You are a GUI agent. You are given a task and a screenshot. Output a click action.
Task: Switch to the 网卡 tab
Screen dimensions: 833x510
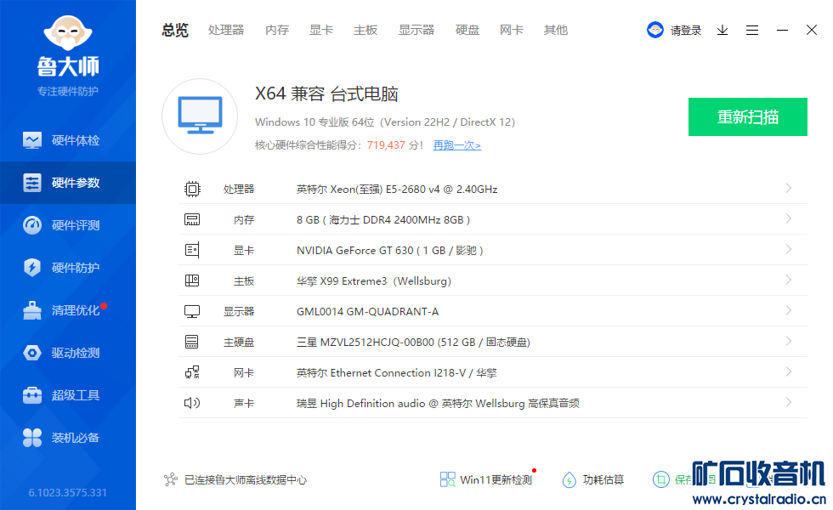512,31
